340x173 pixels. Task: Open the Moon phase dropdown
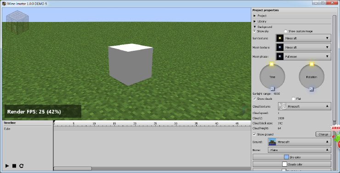pos(303,56)
